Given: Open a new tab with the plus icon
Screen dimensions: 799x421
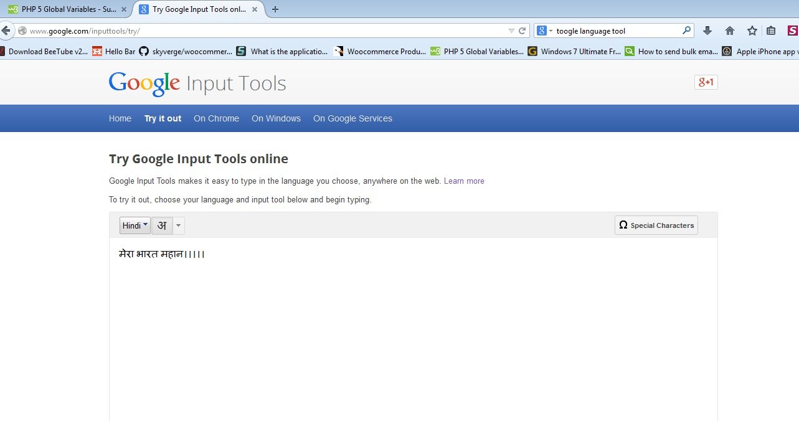Looking at the screenshot, I should [275, 9].
